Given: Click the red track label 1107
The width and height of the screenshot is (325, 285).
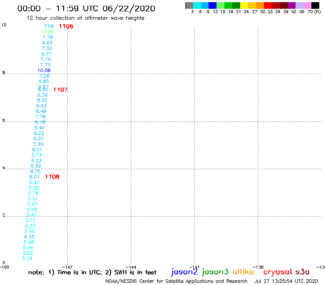Looking at the screenshot, I should (x=61, y=89).
